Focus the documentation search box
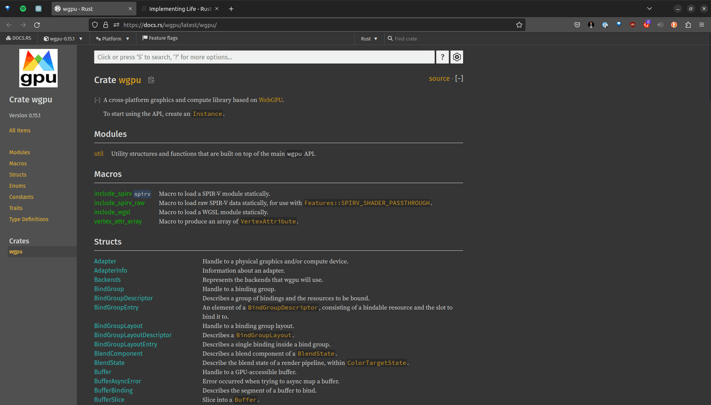Viewport: 711px width, 405px height. (x=264, y=57)
